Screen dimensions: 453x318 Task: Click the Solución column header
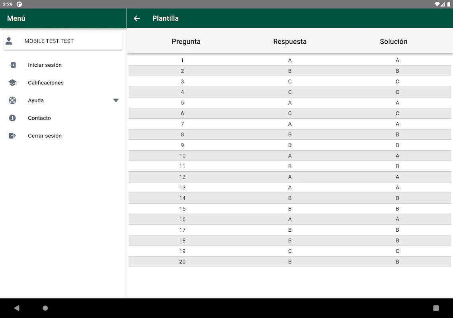[x=393, y=42]
